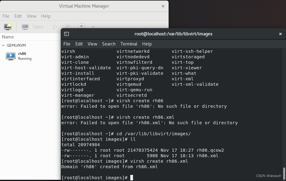Screen dimensions: 286x181
Task: Click the text "Domain 'rh86' created from rh86.xml"
Action: tap(109, 167)
